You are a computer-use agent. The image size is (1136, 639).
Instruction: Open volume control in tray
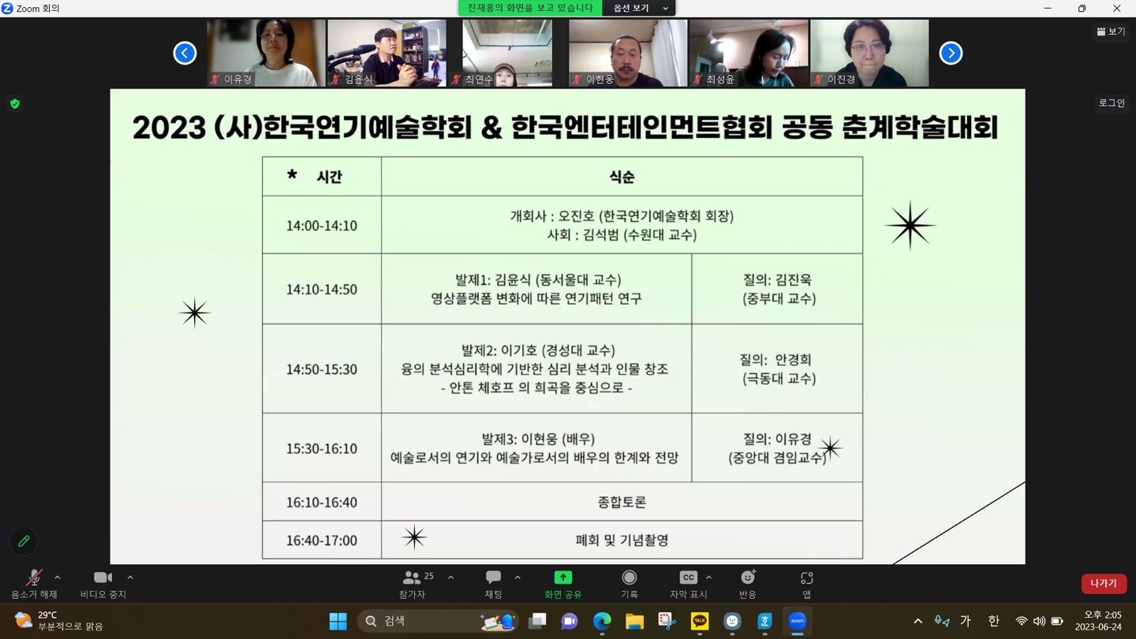pos(1039,622)
